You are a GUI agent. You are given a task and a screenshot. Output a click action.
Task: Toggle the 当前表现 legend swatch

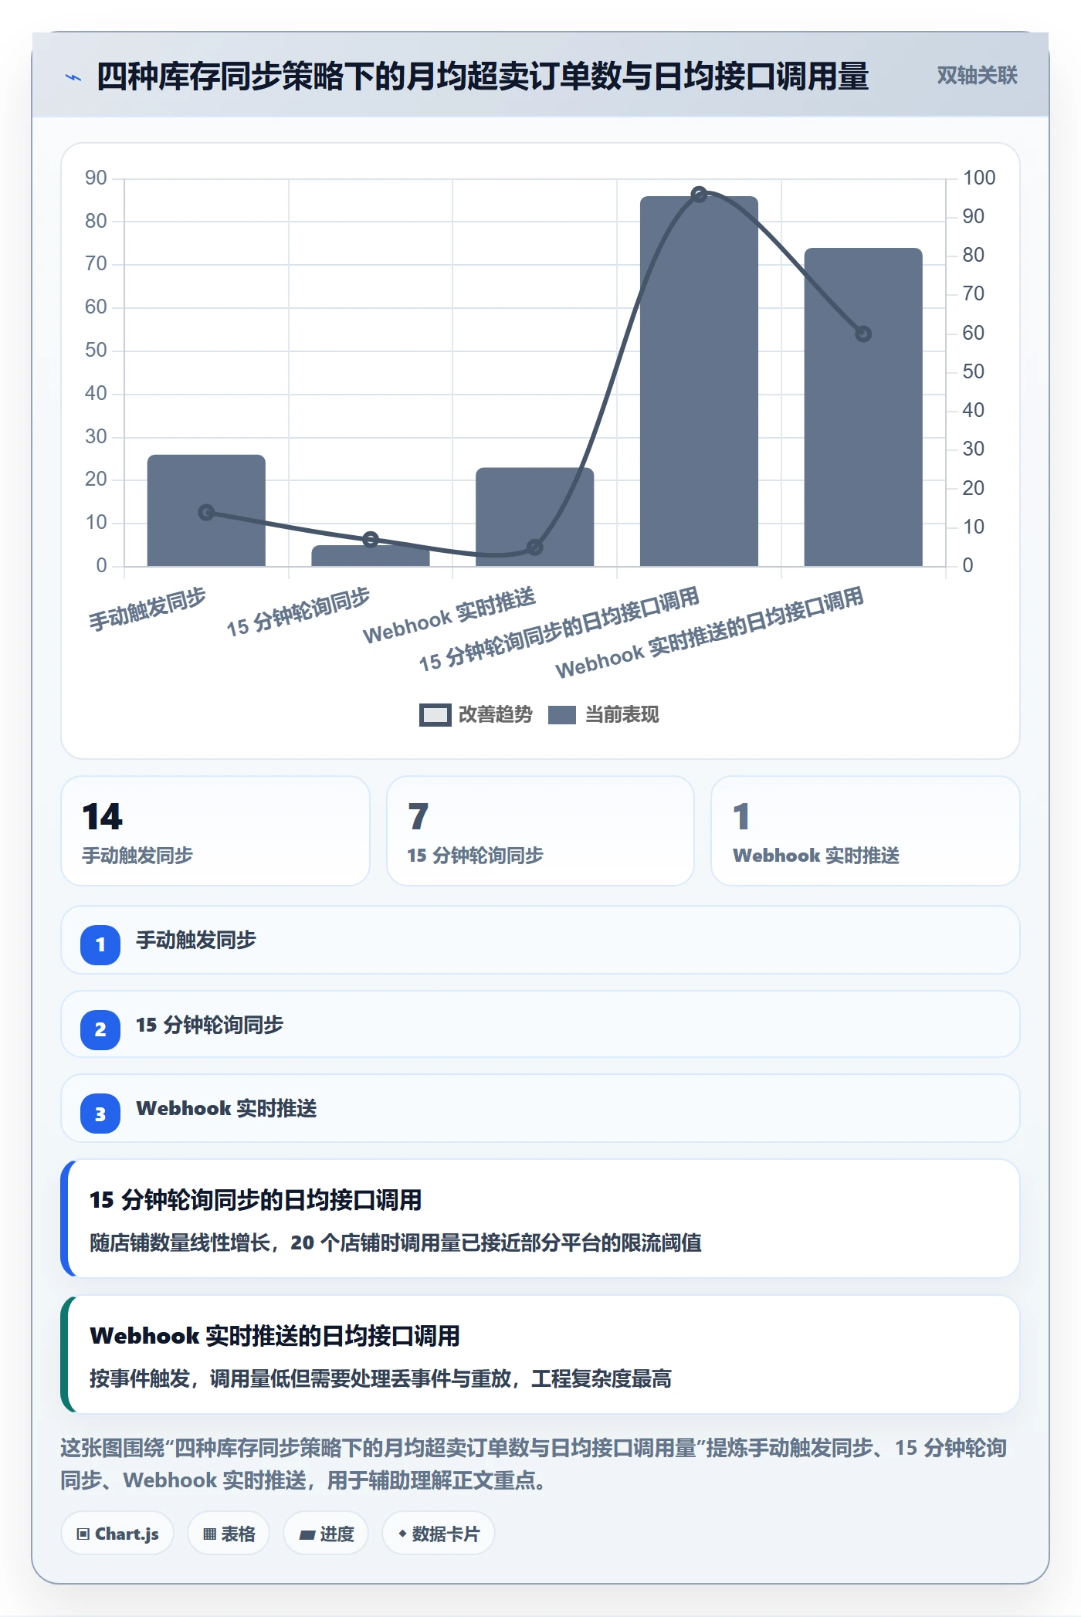[x=562, y=715]
